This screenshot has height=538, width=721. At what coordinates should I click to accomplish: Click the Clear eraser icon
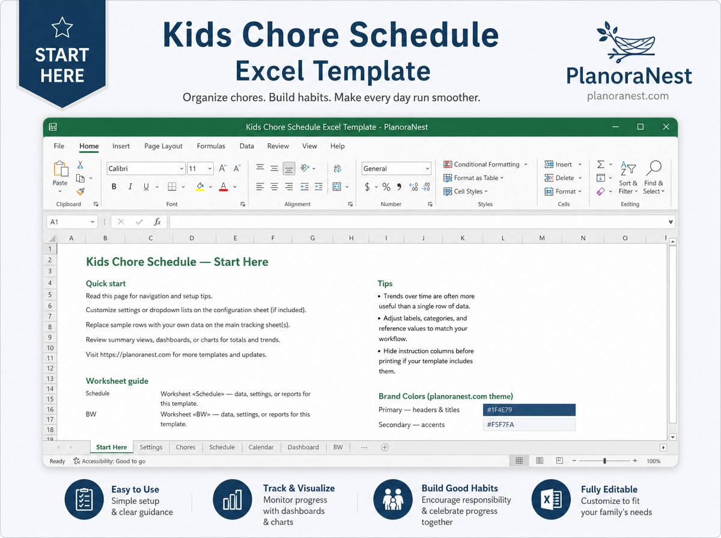(600, 192)
